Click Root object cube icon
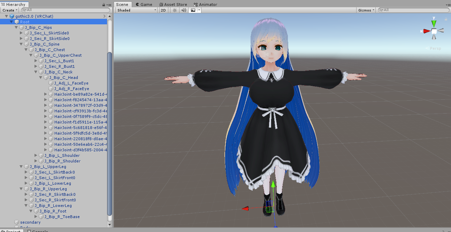Image resolution: width=451 pixels, height=232 pixels. 17,22
